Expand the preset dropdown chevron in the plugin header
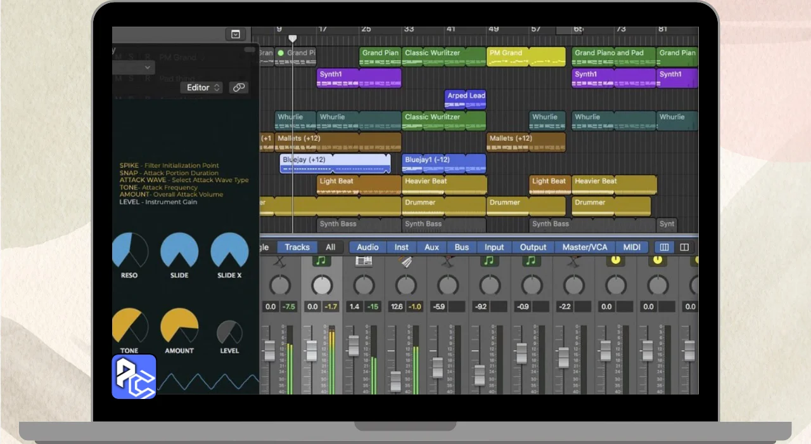The image size is (811, 444). click(x=148, y=67)
